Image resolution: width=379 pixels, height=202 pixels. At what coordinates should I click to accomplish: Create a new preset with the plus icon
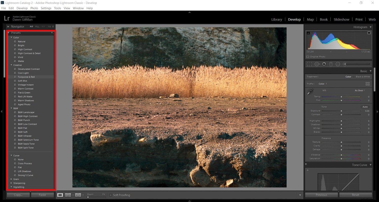coord(52,33)
